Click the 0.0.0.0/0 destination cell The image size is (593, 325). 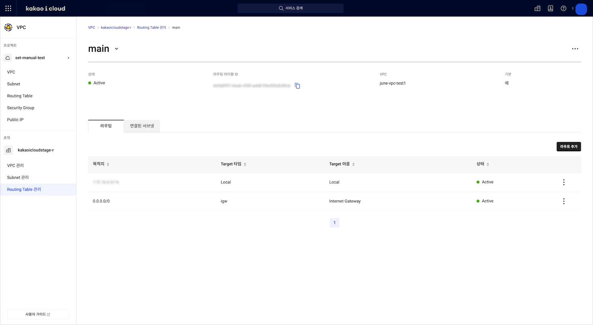point(101,201)
